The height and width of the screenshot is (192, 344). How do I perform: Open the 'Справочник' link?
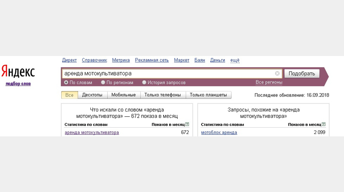pos(94,60)
